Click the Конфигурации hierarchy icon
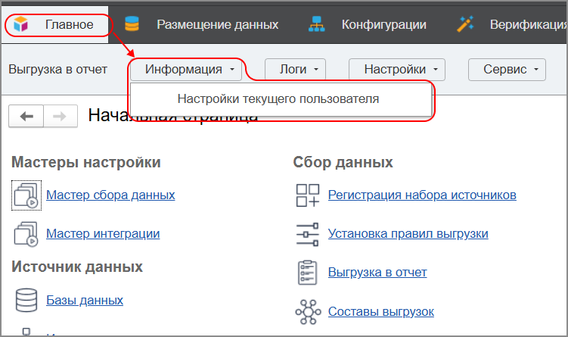 (x=317, y=25)
